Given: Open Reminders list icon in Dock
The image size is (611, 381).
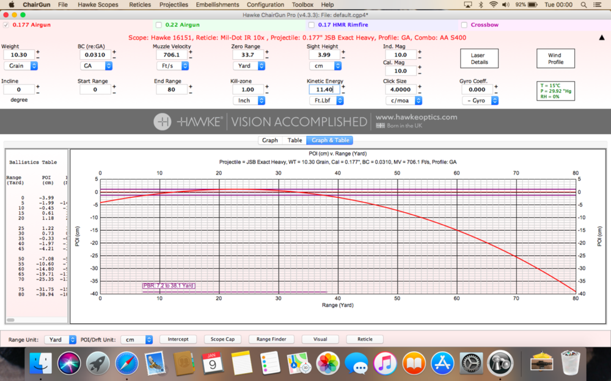Looking at the screenshot, I should pos(270,363).
